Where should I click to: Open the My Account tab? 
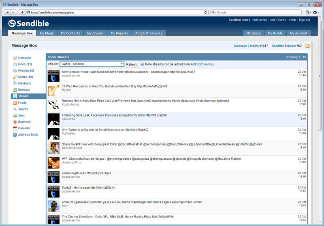pyautogui.click(x=298, y=33)
